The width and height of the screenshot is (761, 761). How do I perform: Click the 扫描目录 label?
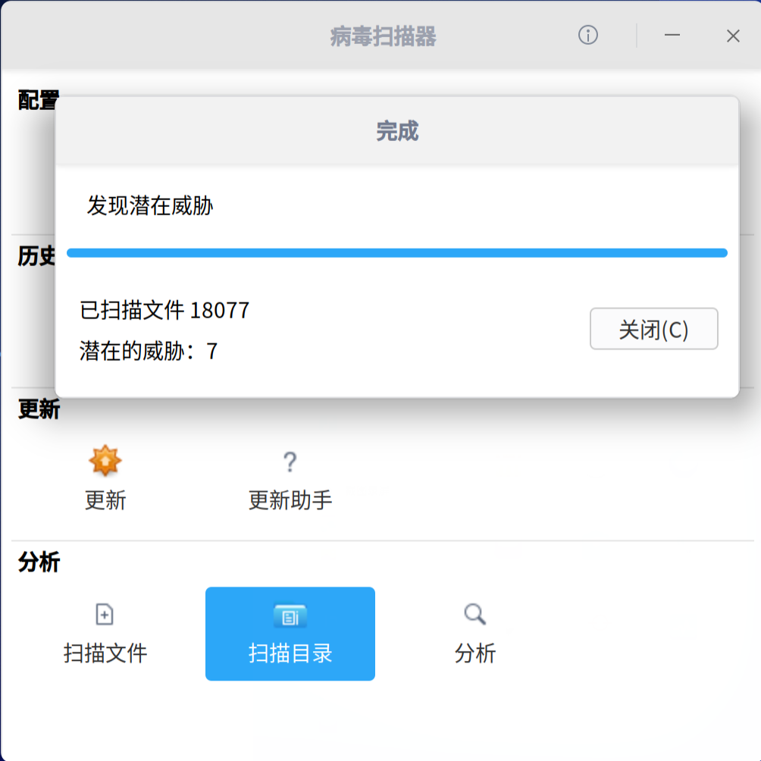(290, 653)
